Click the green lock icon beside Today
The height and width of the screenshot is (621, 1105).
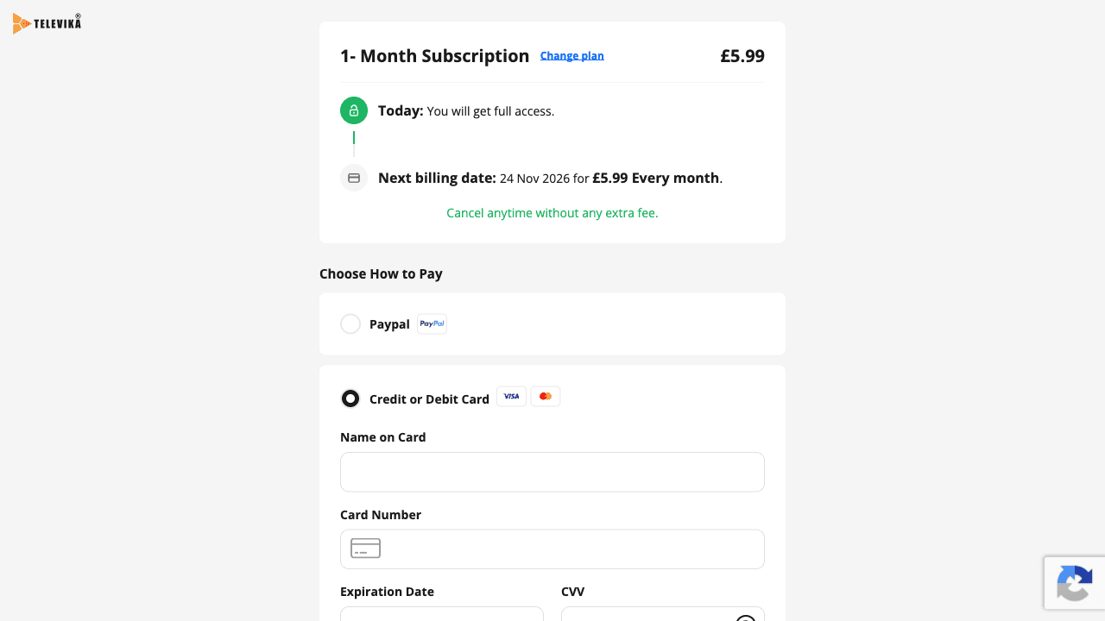(x=354, y=110)
